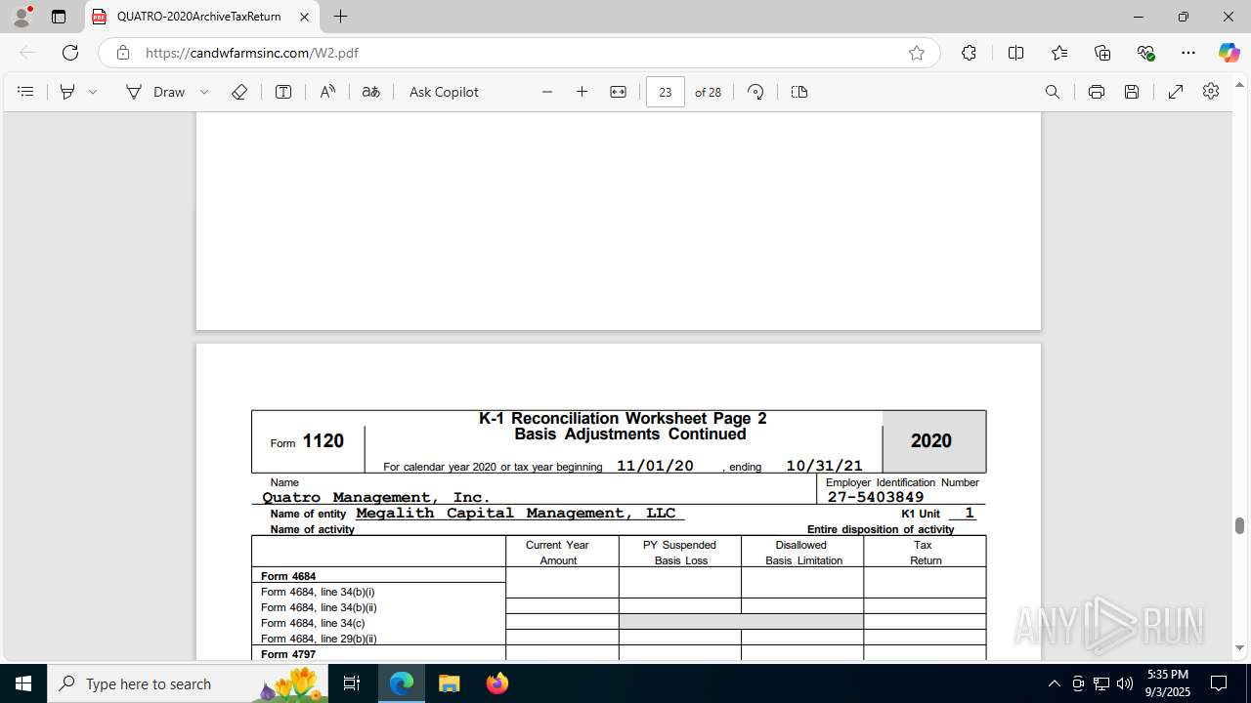Open Browser essentials
This screenshot has width=1251, height=703.
pyautogui.click(x=1145, y=53)
